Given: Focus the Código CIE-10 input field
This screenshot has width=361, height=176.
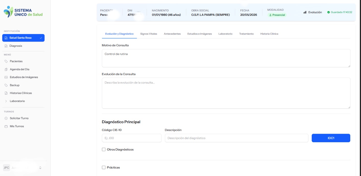Looking at the screenshot, I should [132, 138].
